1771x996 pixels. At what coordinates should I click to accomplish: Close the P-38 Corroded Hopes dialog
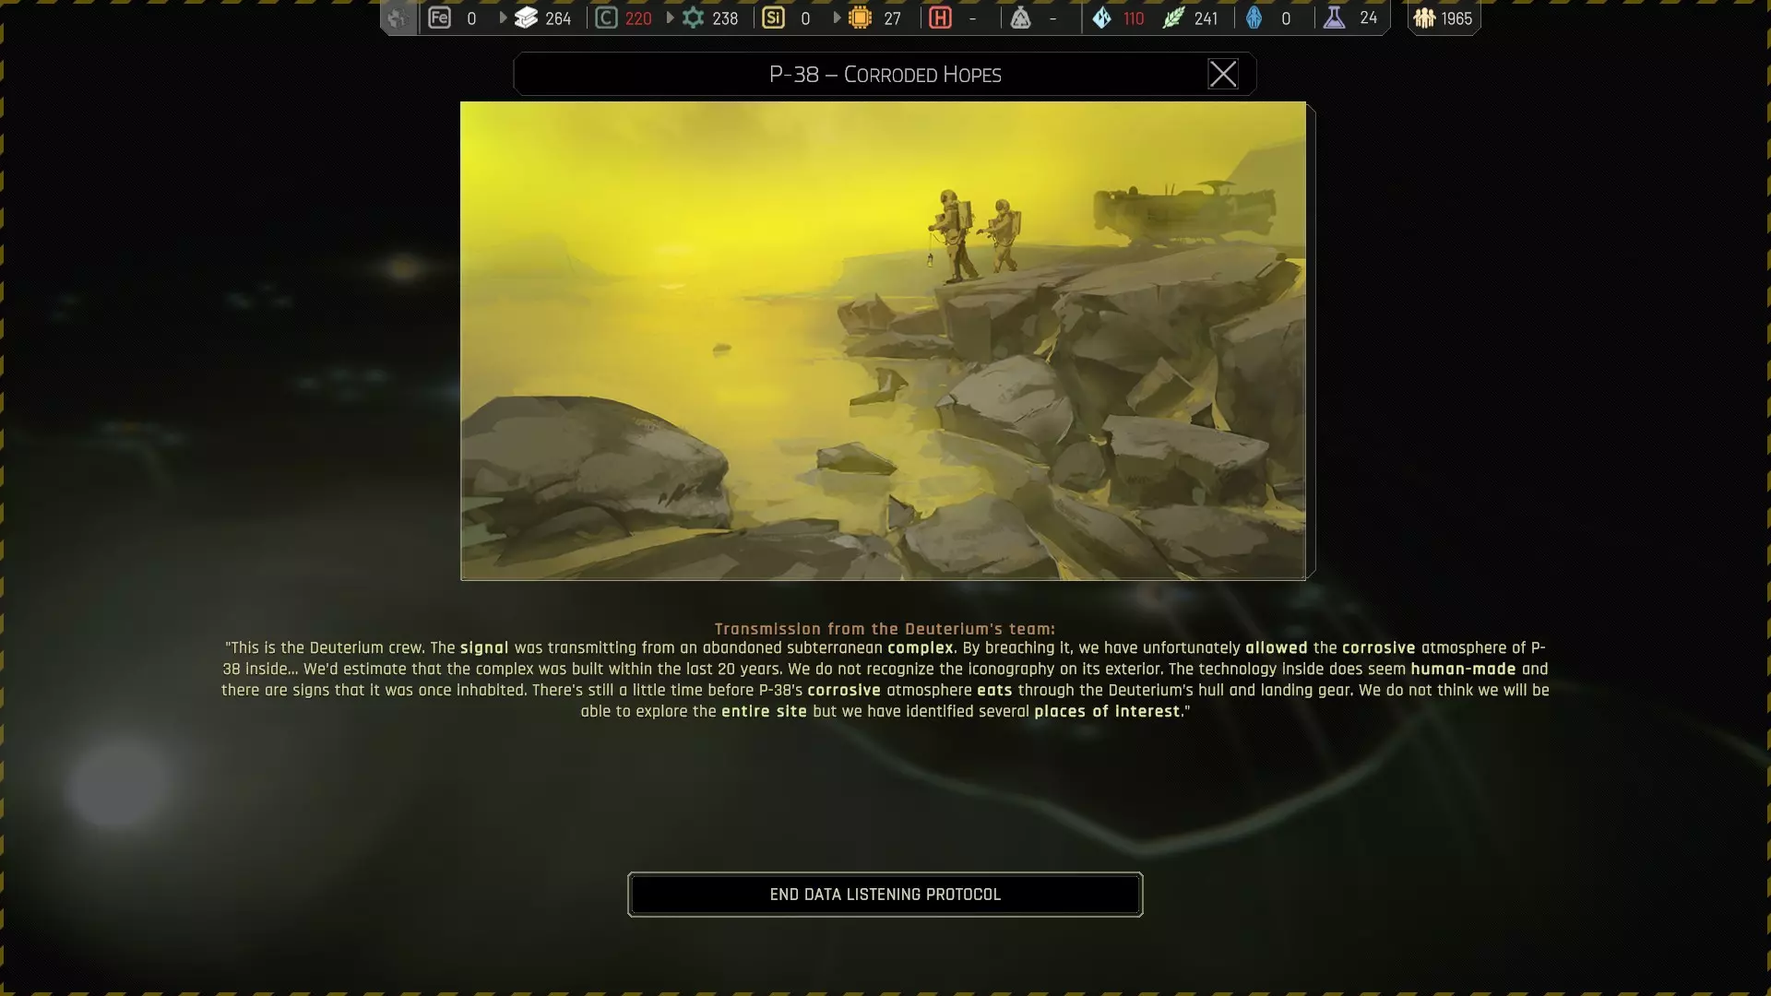(x=1223, y=74)
